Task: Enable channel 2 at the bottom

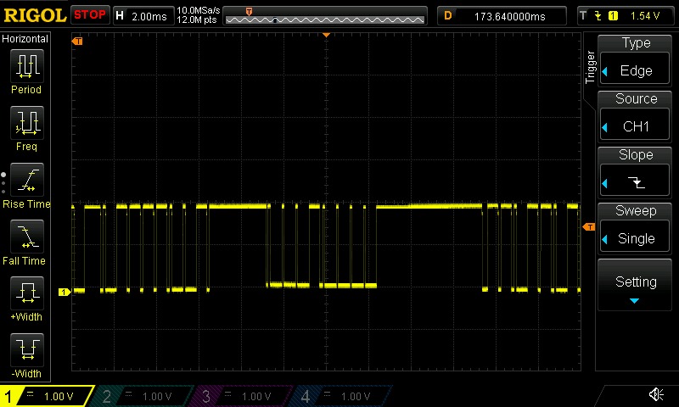Action: 146,396
